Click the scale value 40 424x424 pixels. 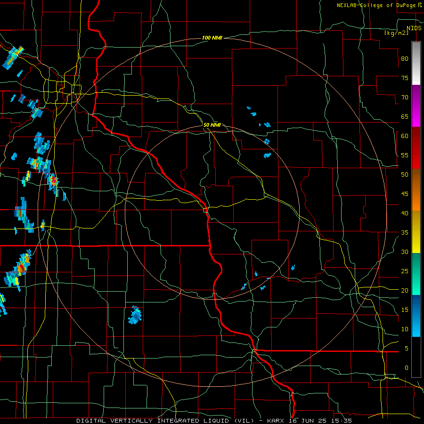tap(405, 213)
